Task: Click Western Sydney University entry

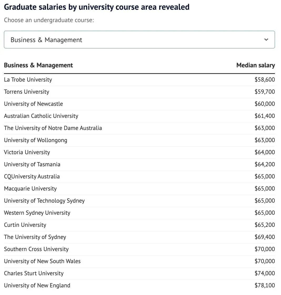Action: (37, 213)
